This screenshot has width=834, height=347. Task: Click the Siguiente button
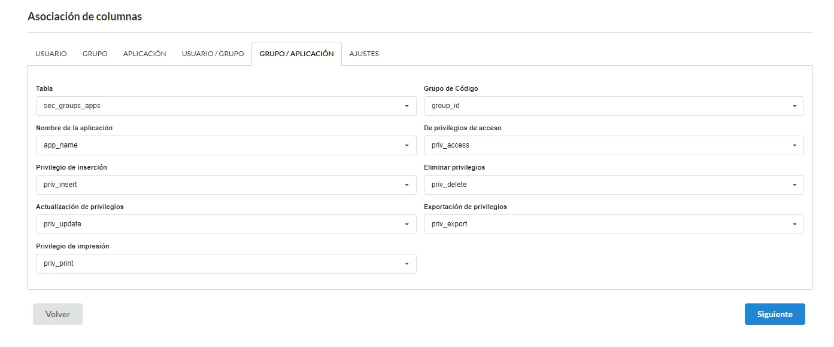coord(775,314)
